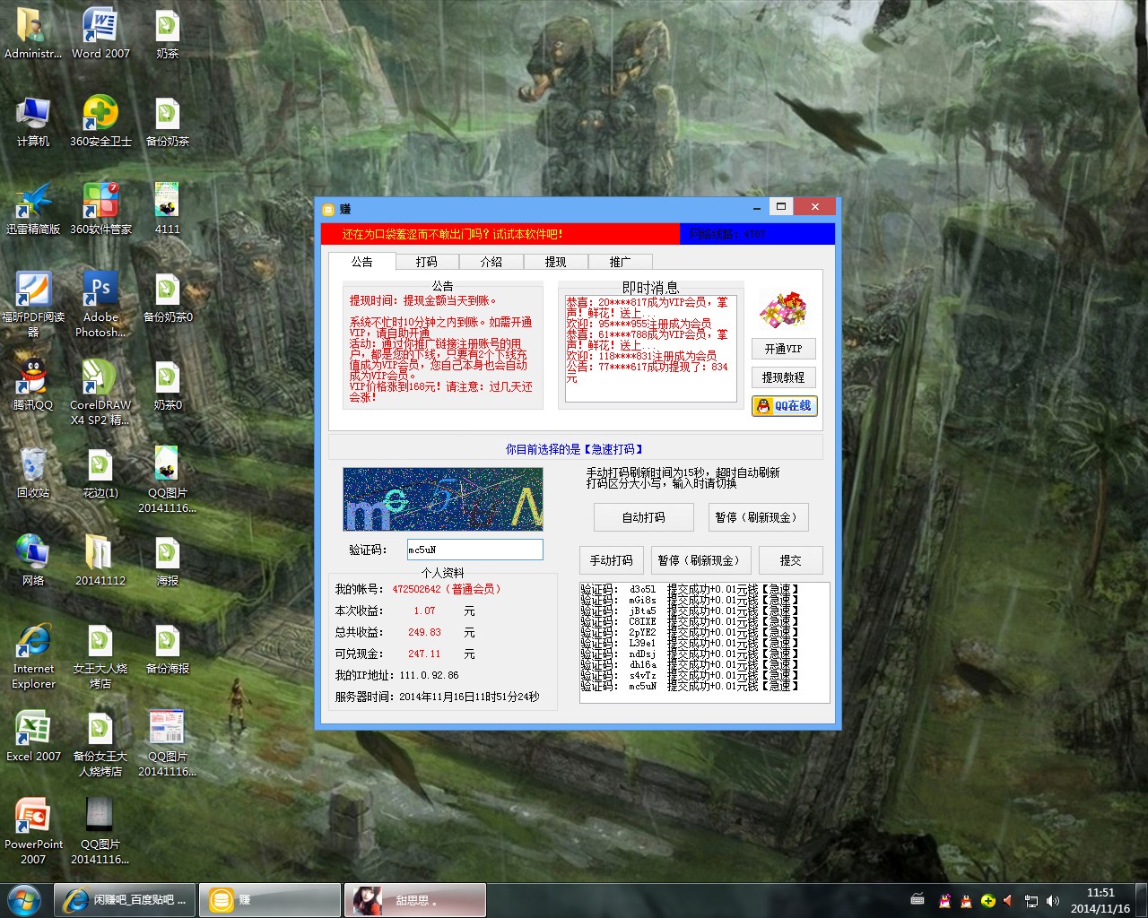
Task: Open the 推广 tab
Action: [x=621, y=262]
